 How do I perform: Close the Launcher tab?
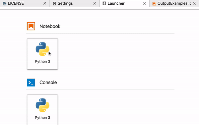tap(144, 3)
